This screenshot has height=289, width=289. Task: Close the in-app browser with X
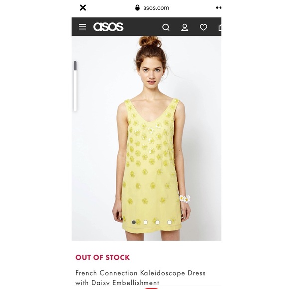point(83,8)
